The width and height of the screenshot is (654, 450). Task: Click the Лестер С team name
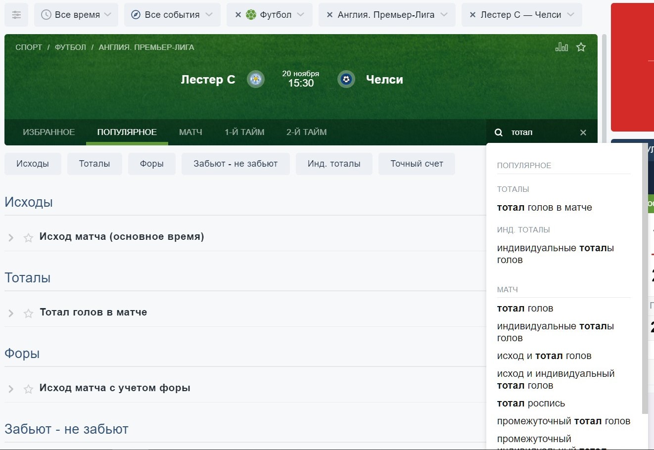tap(208, 80)
